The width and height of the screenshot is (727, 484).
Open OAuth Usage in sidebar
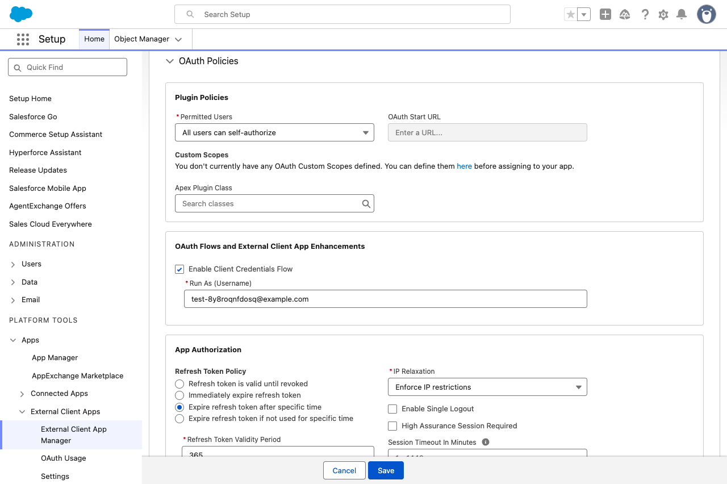[64, 458]
